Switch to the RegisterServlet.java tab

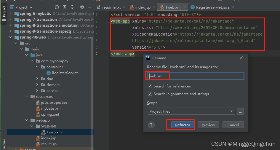[x=212, y=7]
